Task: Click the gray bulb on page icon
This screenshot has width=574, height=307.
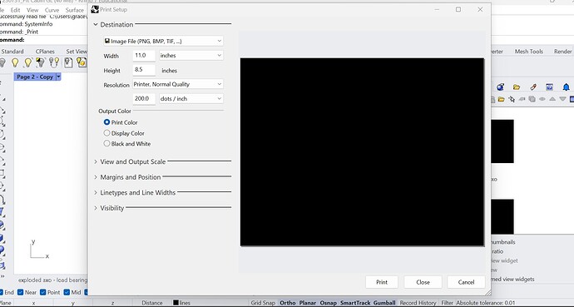Action: [x=68, y=62]
